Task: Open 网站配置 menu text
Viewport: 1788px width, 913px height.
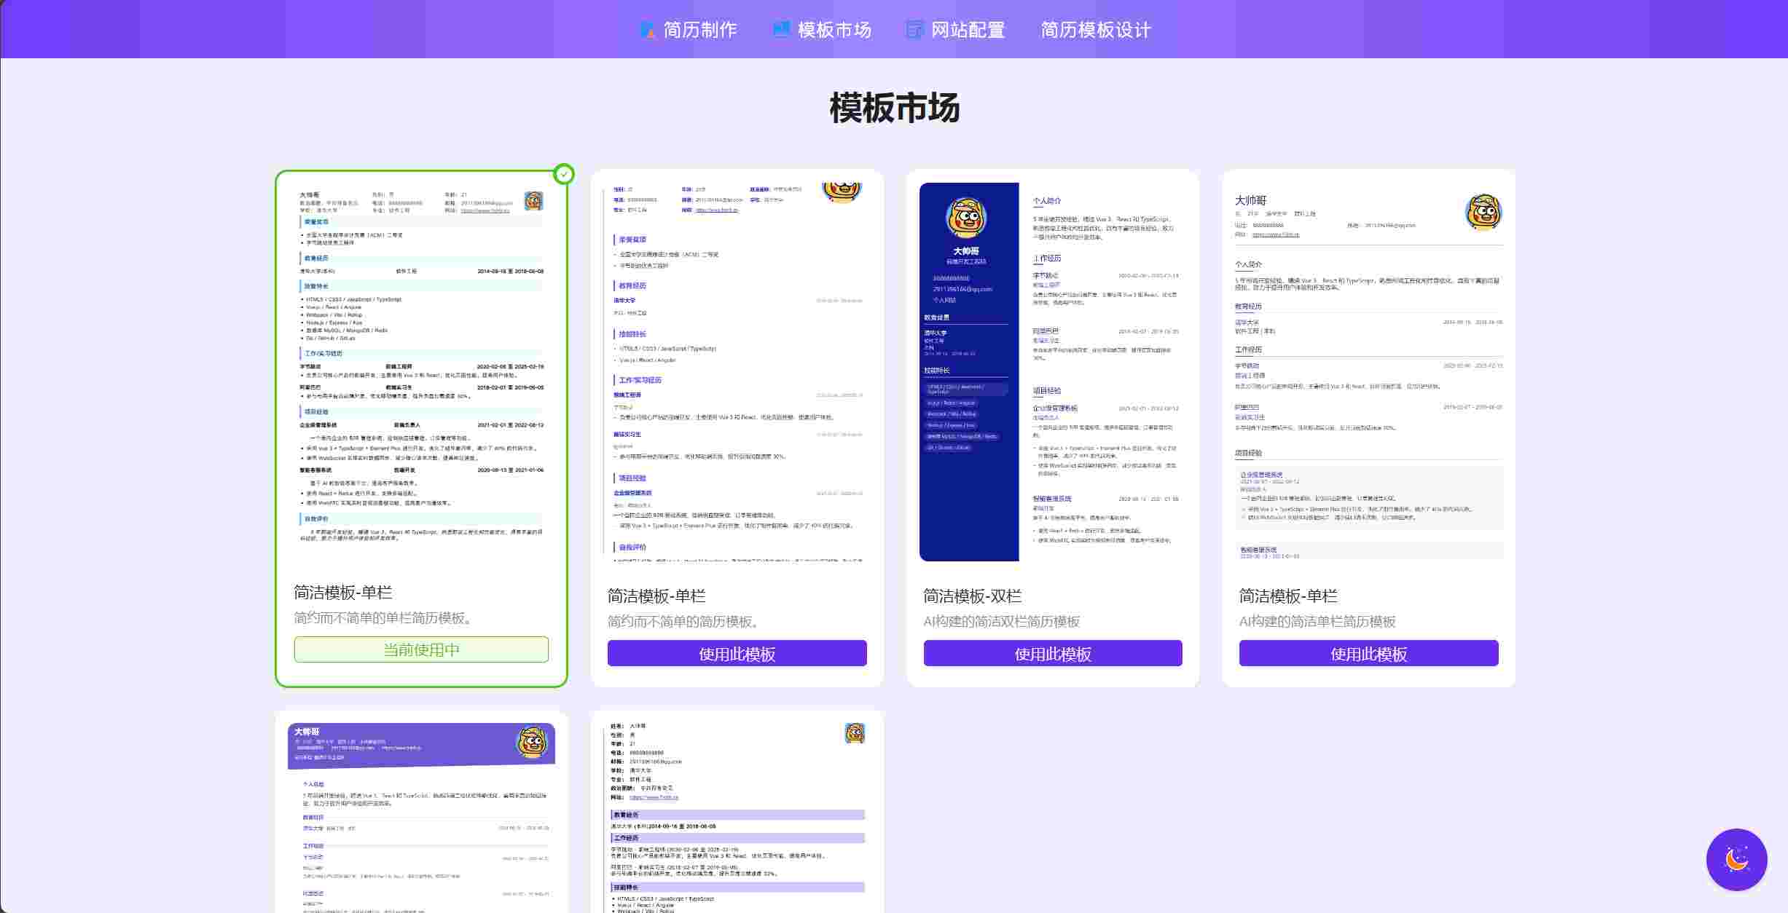Action: tap(968, 30)
